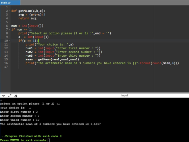Click the 'Your choice is:' print statement in code

(x=50, y=45)
